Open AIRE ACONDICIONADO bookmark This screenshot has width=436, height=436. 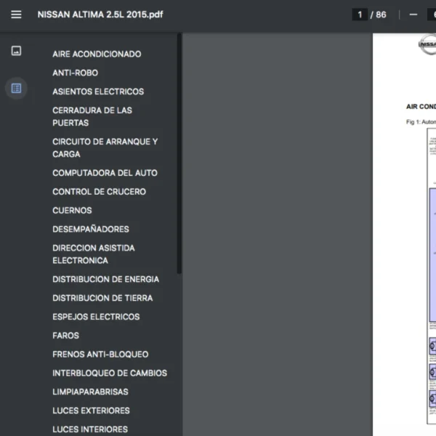point(97,54)
